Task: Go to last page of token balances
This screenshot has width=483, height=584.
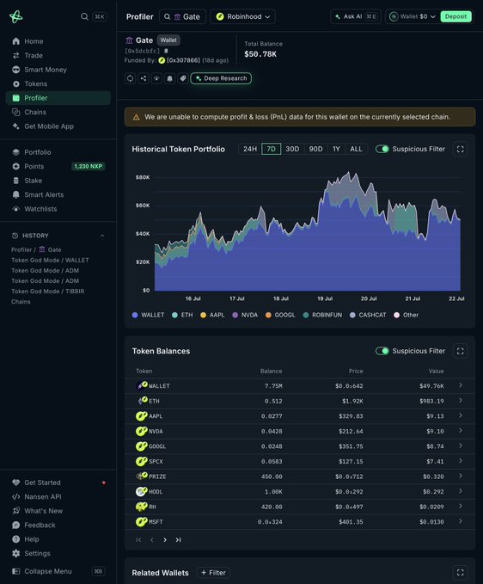Action: 178,539
